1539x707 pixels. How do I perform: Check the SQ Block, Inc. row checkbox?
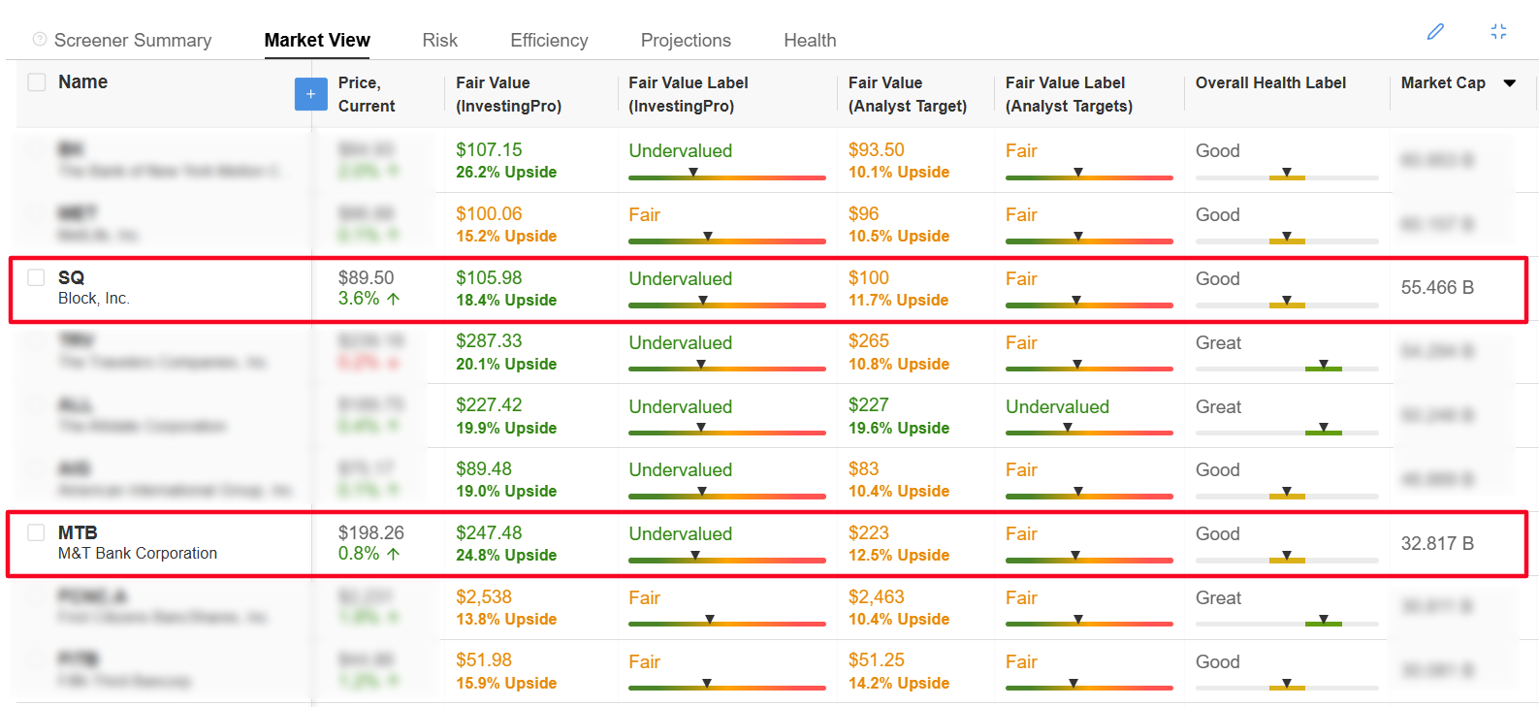point(36,277)
